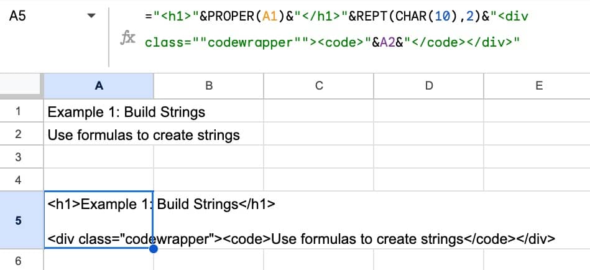590x270 pixels.
Task: Click the select-all corner box
Action: (x=21, y=86)
